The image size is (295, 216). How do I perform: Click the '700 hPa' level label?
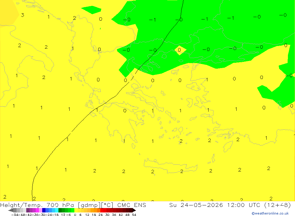(x=60, y=205)
